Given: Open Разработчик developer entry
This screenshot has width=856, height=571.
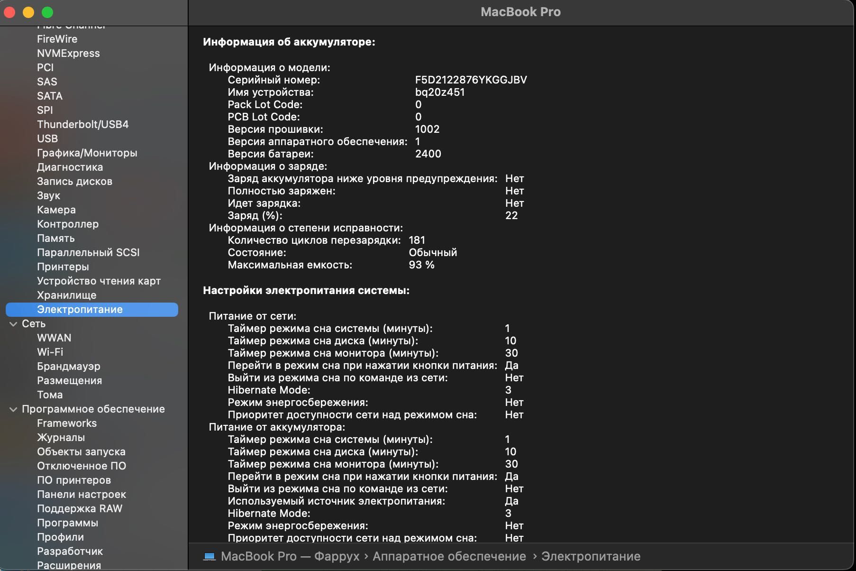Looking at the screenshot, I should click(70, 551).
